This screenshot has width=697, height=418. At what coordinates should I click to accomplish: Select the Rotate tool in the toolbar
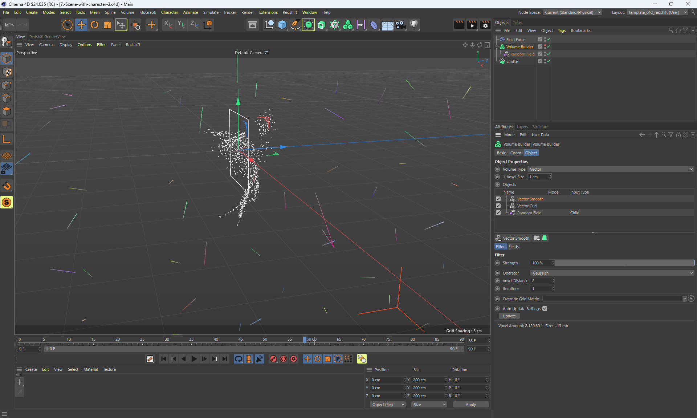click(x=94, y=25)
